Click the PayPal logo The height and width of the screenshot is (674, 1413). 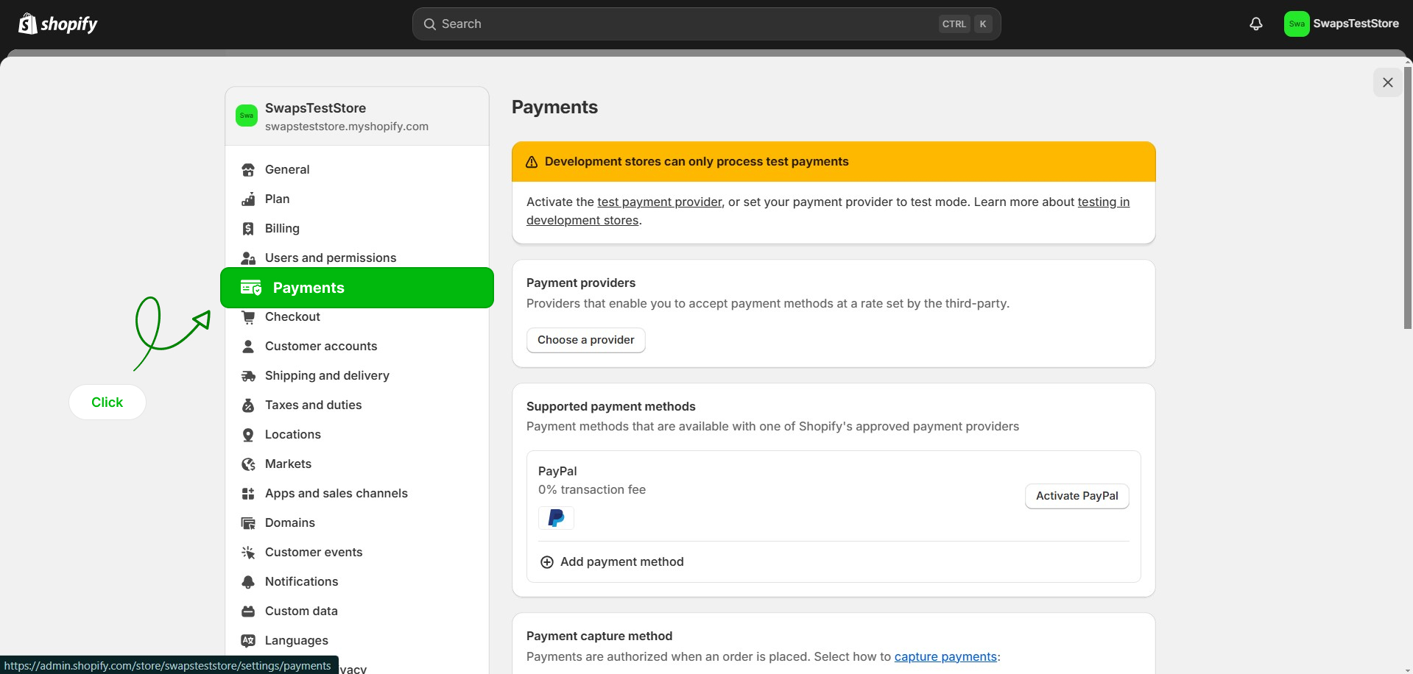[x=556, y=518]
